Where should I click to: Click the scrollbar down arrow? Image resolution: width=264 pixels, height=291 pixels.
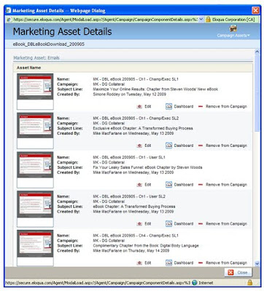pos(257,263)
